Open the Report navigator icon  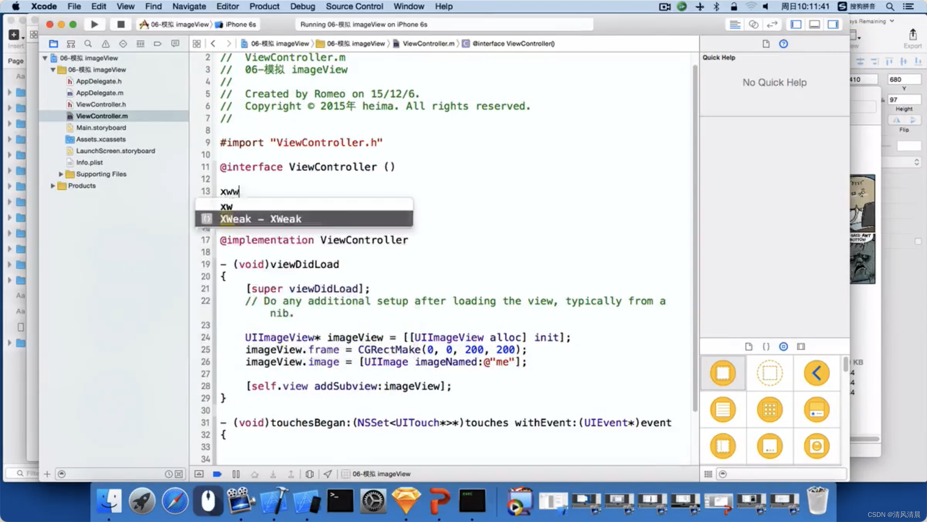tap(175, 44)
